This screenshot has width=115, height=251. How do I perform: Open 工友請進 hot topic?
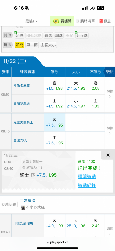28,200
